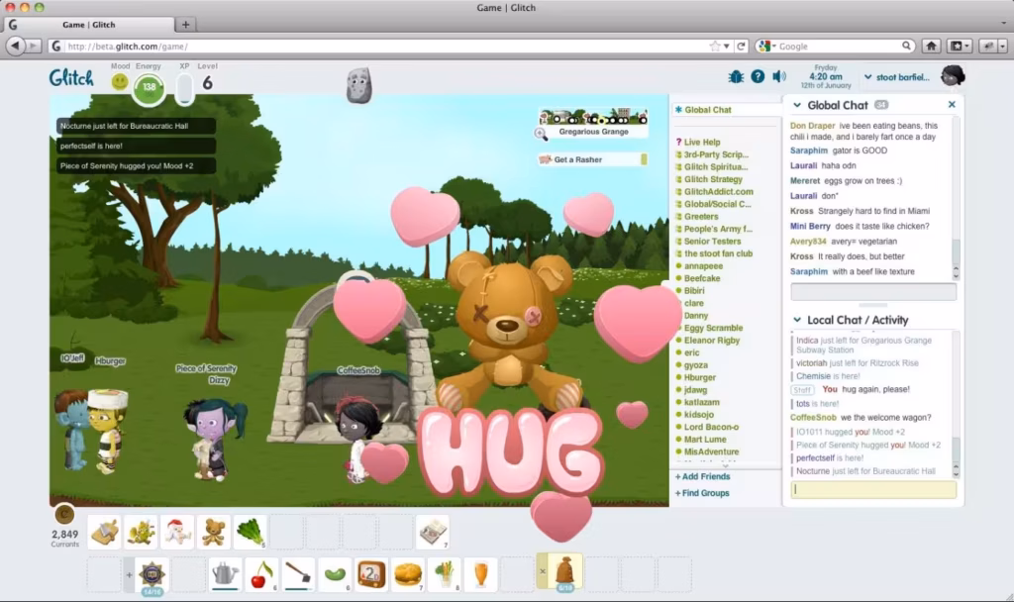Click the Currants coin icon
1014x602 pixels.
point(64,515)
